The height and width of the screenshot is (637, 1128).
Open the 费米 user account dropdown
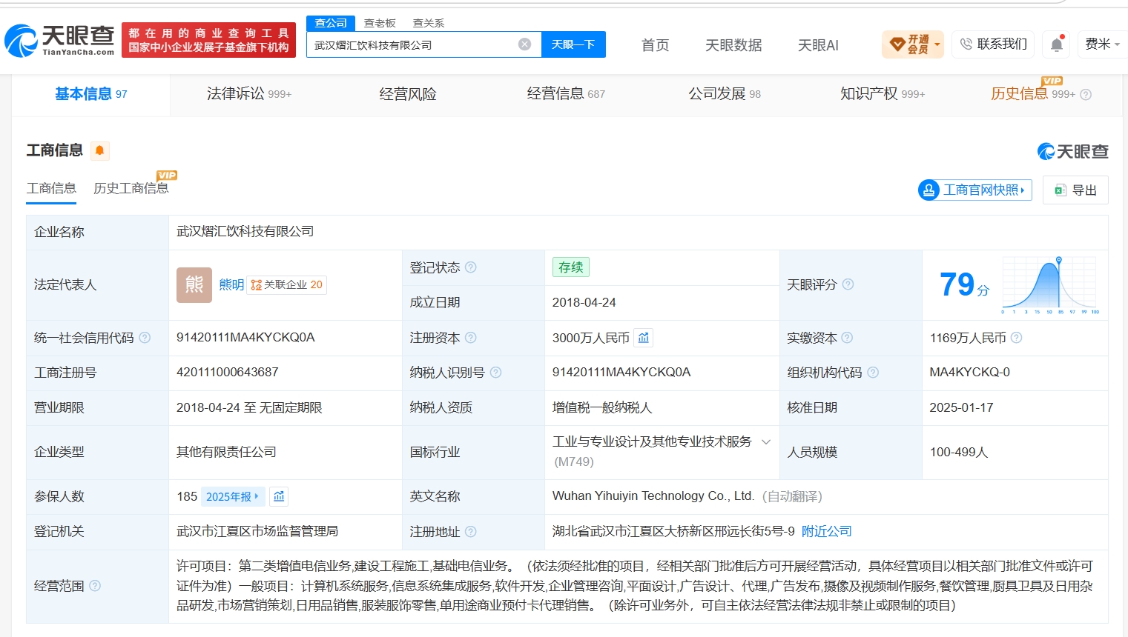point(1101,44)
